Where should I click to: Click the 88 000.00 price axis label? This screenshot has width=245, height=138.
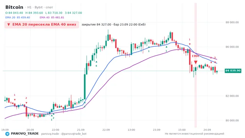pyautogui.click(x=232, y=22)
